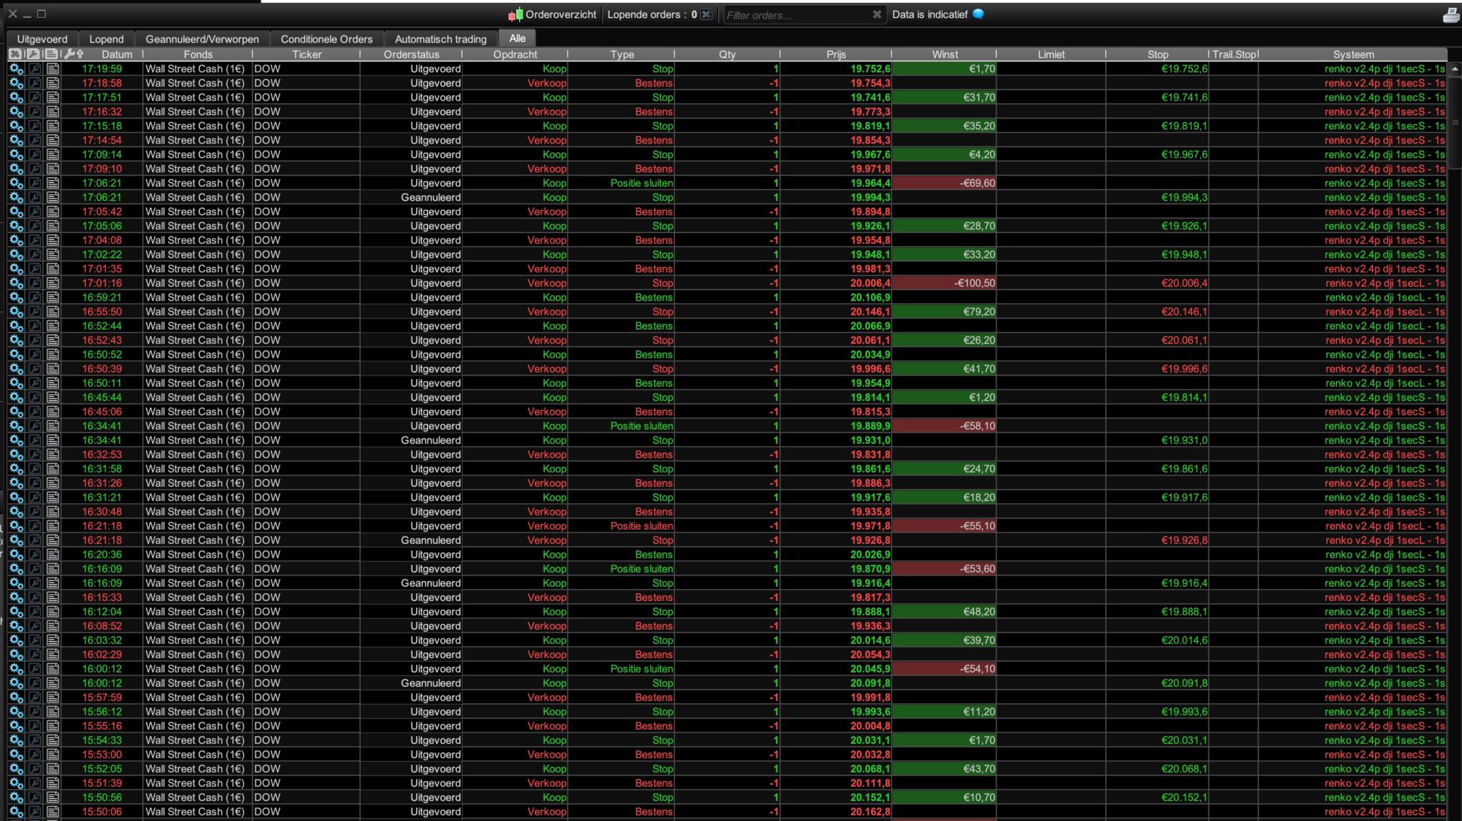This screenshot has width=1462, height=821.
Task: Click the Data is indicatief info bubble
Action: pyautogui.click(x=978, y=14)
